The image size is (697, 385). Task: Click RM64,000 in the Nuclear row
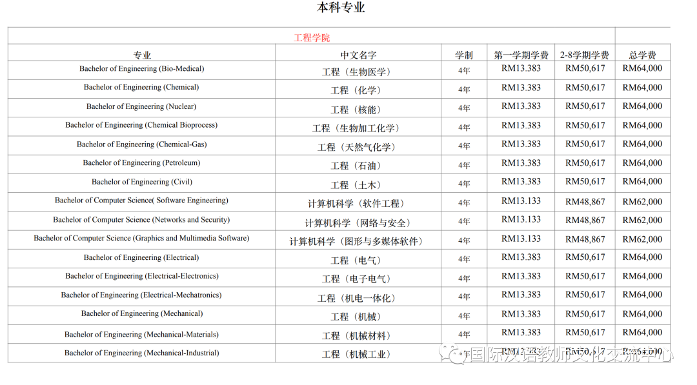[642, 106]
